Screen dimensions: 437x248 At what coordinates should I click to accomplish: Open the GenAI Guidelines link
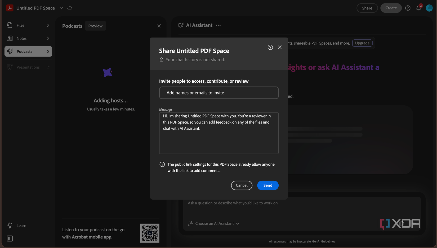(323, 241)
